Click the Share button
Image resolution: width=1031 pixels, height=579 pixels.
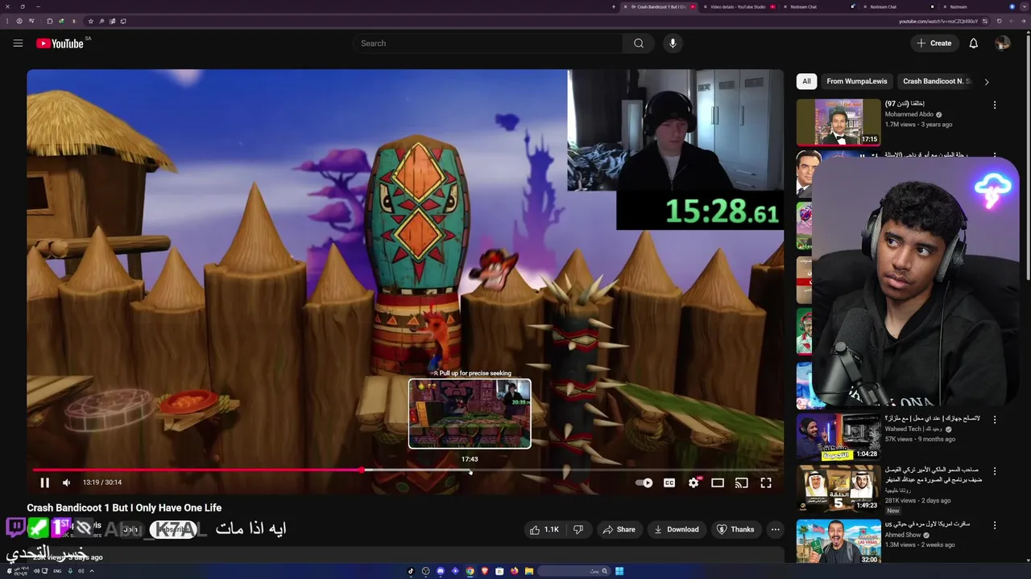[x=619, y=529]
